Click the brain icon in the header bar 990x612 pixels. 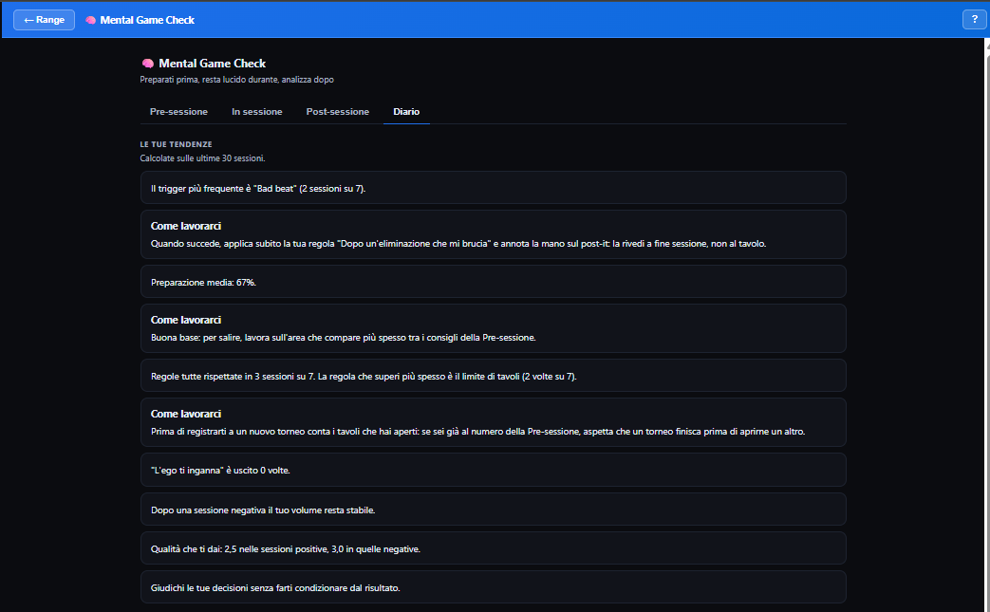[x=91, y=20]
